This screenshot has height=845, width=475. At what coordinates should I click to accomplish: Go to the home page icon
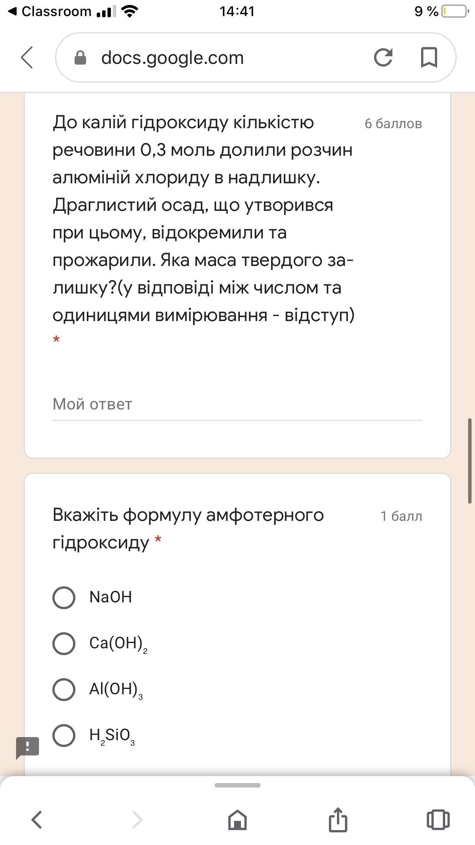(x=237, y=819)
